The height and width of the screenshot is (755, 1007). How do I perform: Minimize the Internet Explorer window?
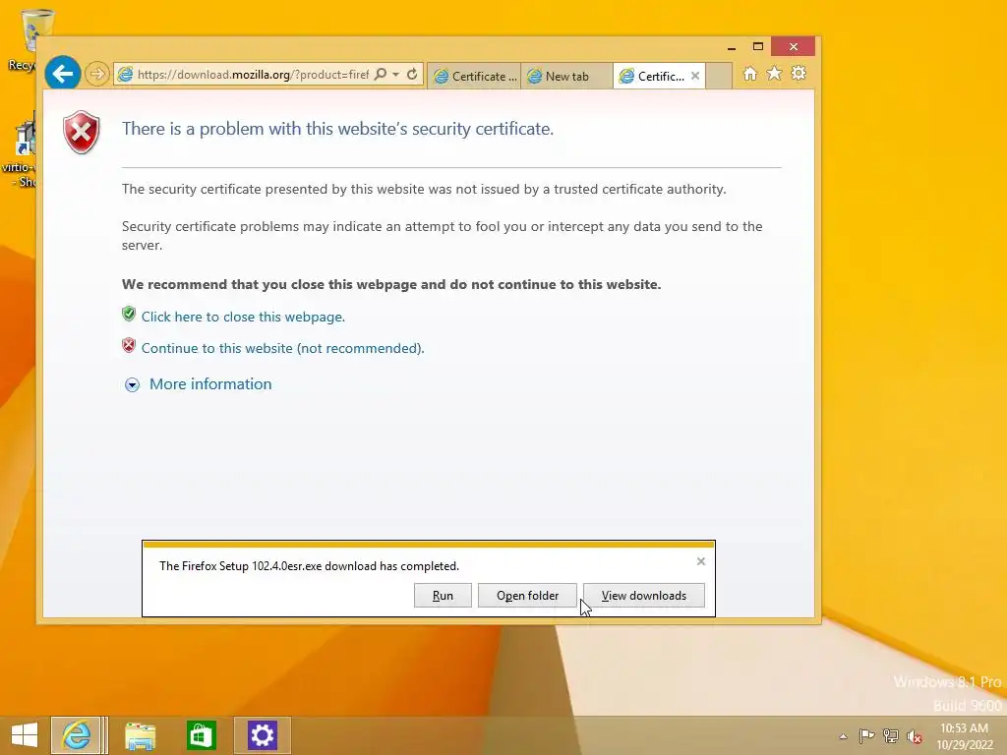pyautogui.click(x=732, y=47)
